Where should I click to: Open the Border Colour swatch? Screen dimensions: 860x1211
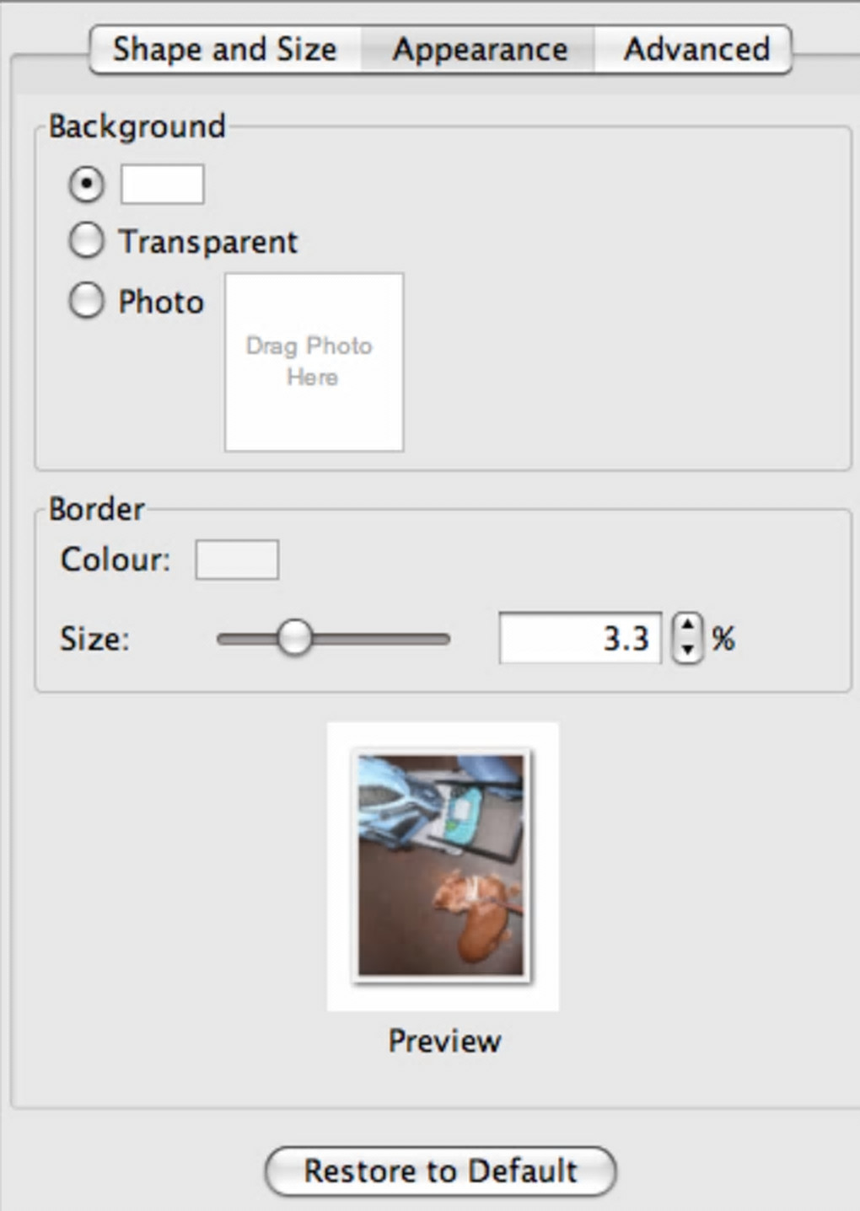point(237,560)
